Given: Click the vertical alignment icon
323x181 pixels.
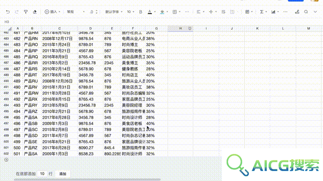Looking at the screenshot, I should click(x=211, y=12).
